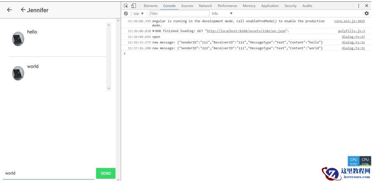Screen dimensions: 372x181
Task: Click the green SEND button
Action: click(106, 173)
